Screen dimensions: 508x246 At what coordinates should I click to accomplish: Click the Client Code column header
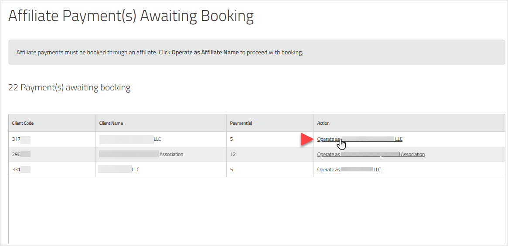[23, 123]
